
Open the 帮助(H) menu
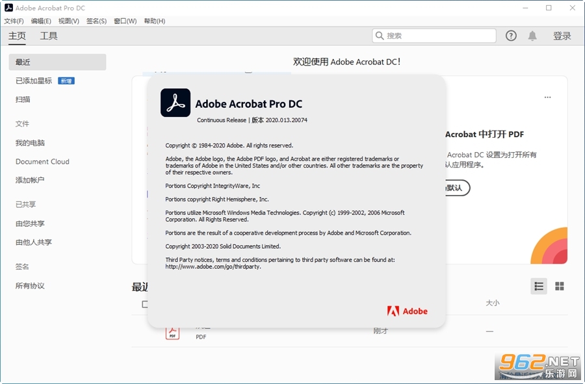(155, 21)
